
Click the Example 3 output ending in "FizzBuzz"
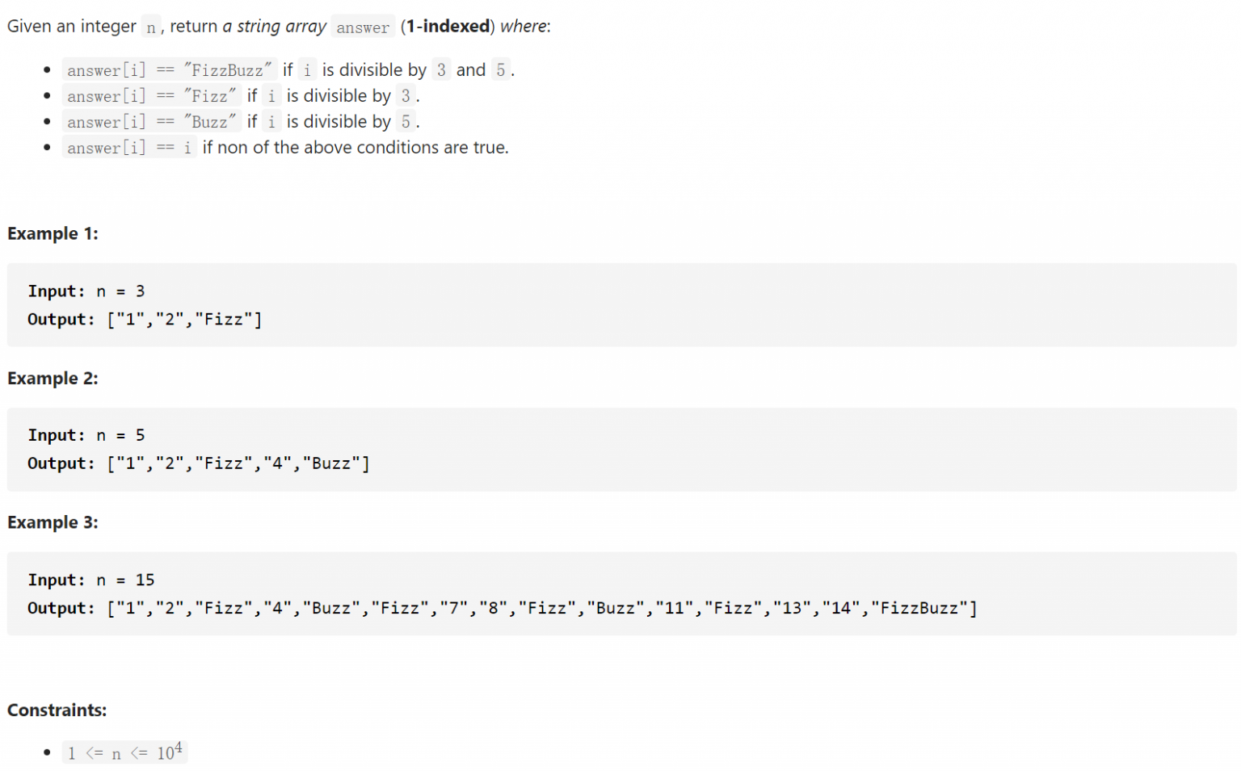click(541, 608)
